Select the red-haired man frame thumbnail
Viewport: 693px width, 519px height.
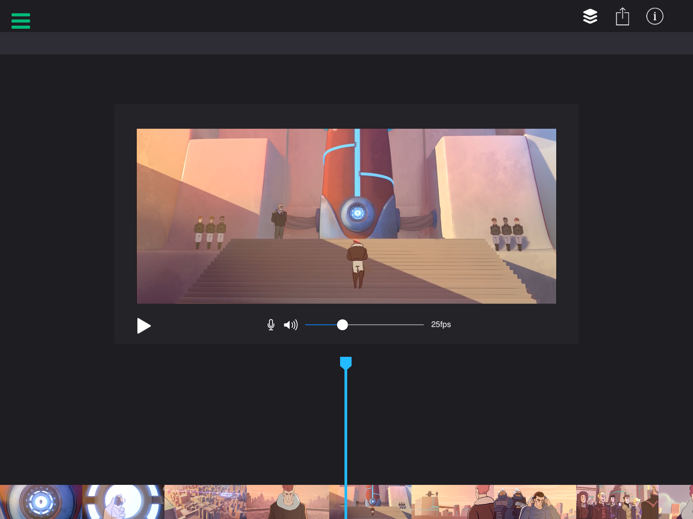(x=288, y=502)
